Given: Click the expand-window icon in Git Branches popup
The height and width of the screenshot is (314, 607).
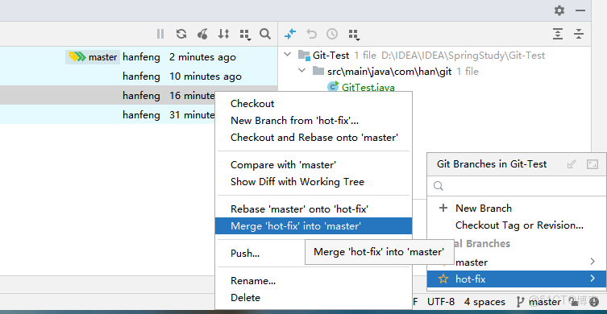Looking at the screenshot, I should (592, 164).
